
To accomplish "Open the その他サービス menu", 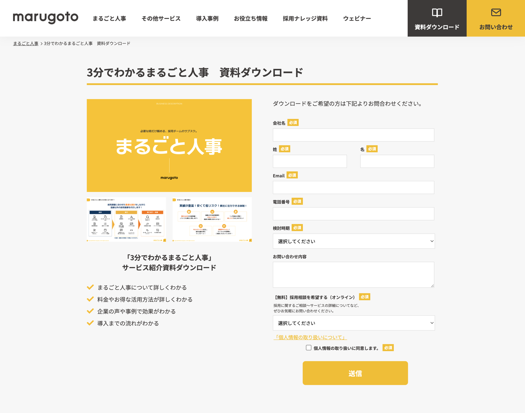I will tap(161, 18).
